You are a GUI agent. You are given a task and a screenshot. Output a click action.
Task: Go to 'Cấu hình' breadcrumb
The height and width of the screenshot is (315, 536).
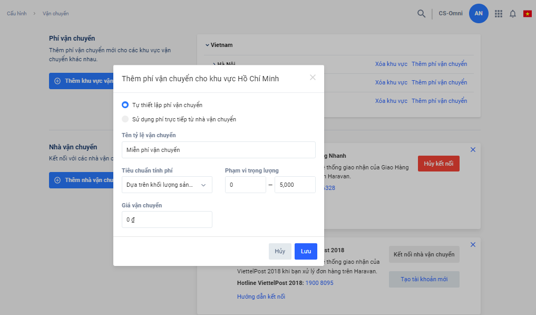tap(16, 14)
